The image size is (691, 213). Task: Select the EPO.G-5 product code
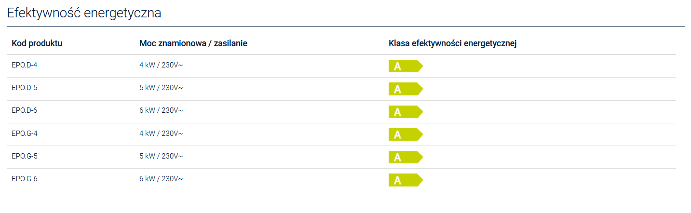coord(25,156)
